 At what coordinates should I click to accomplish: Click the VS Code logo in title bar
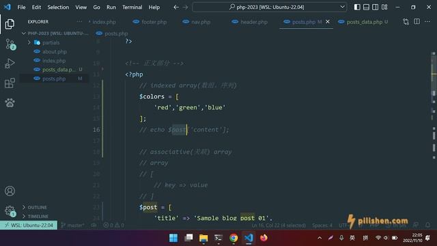(x=8, y=7)
